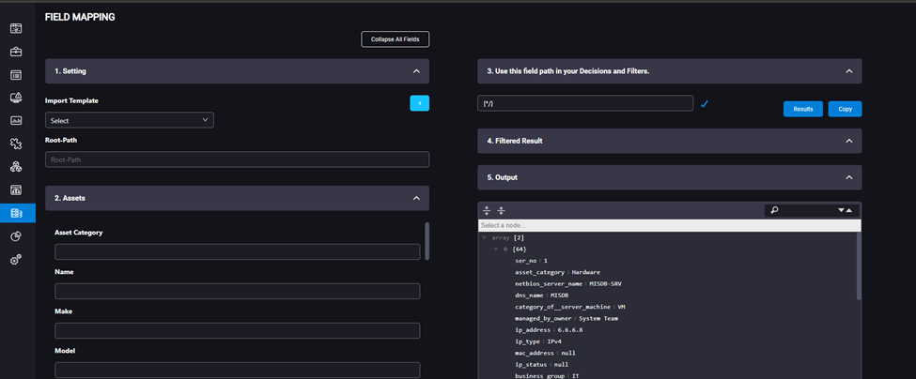Click Collapse All Fields button
The image size is (916, 379).
pyautogui.click(x=395, y=39)
